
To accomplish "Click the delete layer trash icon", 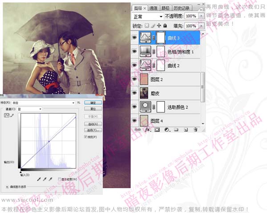I will [x=195, y=130].
